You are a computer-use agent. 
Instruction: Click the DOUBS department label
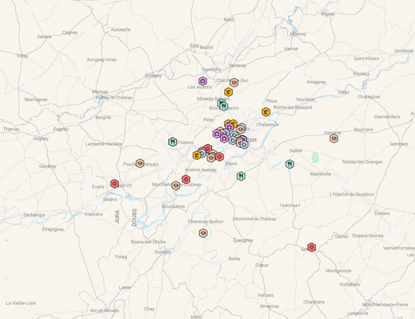pos(134,217)
